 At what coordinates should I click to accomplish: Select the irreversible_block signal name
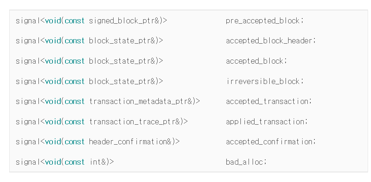263,81
